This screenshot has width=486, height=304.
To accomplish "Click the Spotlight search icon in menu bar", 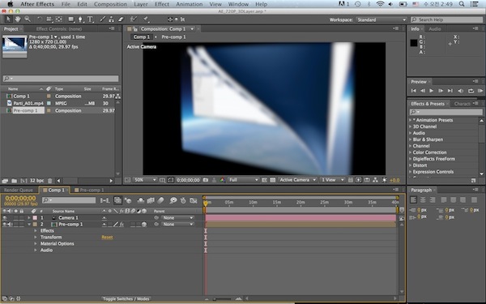I will (x=462, y=4).
